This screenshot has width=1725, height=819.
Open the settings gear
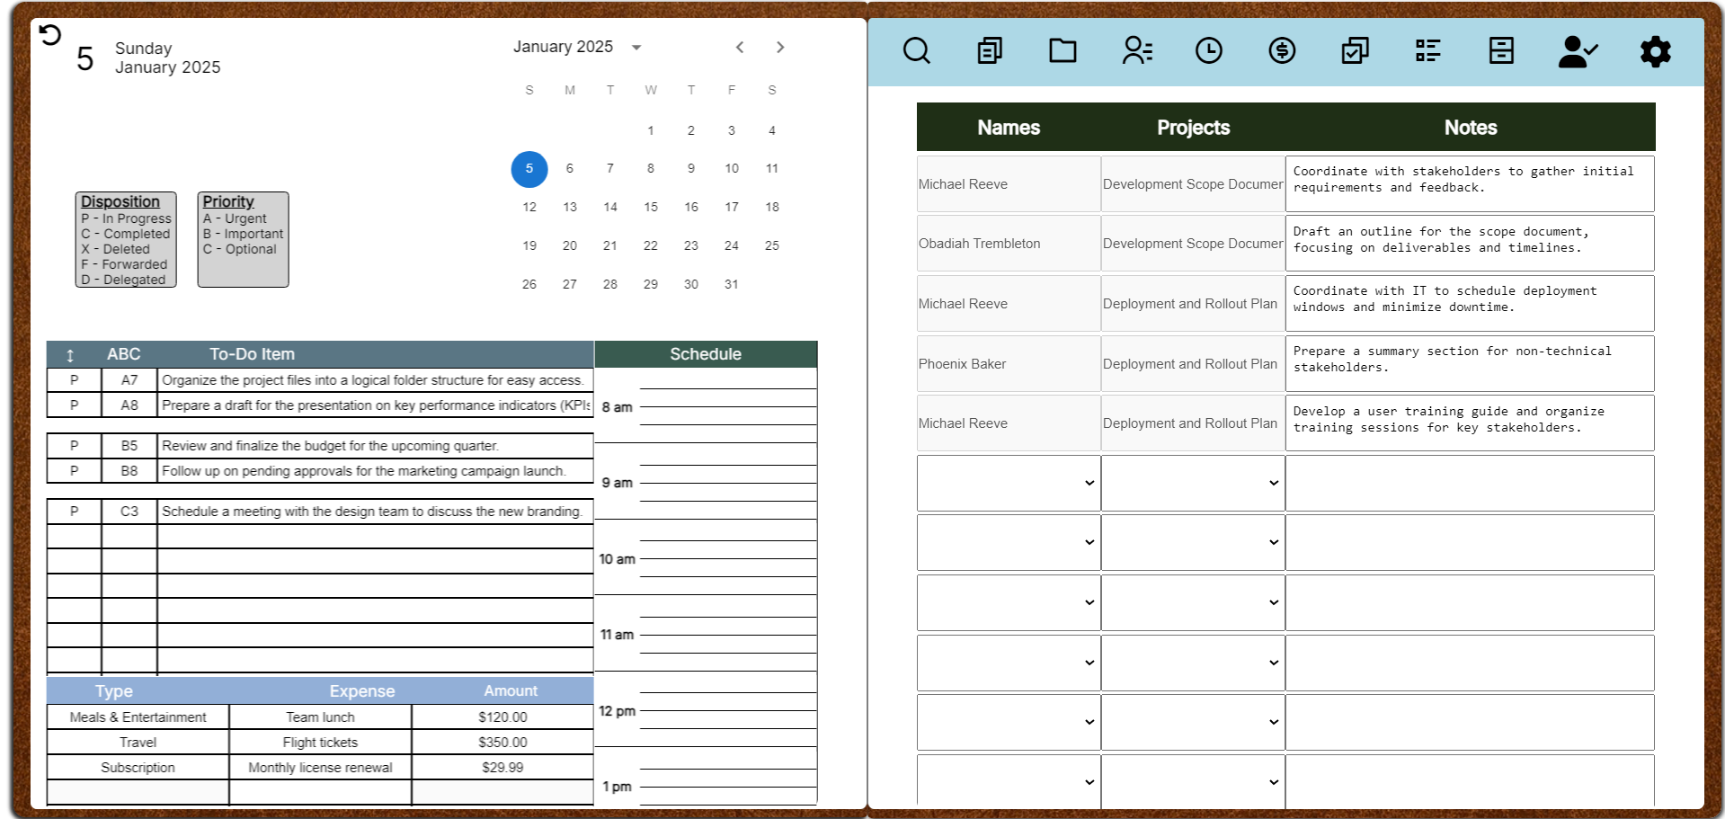click(1655, 51)
